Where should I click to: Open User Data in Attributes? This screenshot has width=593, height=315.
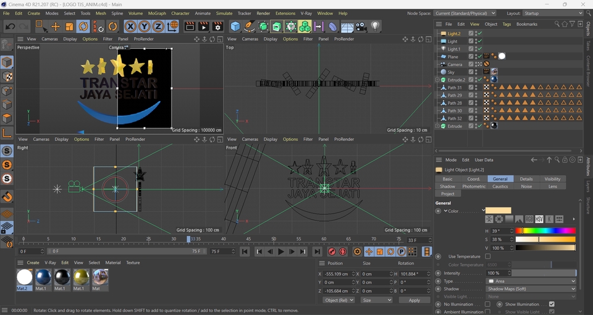[x=484, y=160]
